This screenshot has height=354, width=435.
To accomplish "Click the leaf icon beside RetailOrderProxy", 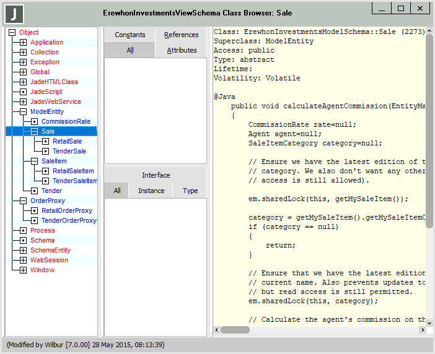I will (34, 211).
